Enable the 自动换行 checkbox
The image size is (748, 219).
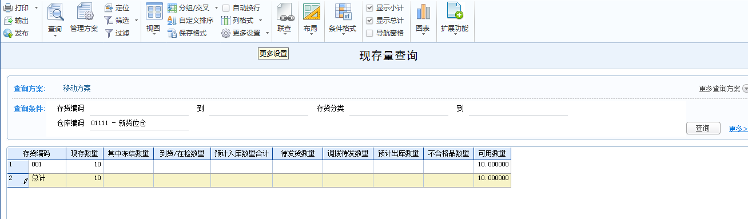(226, 8)
